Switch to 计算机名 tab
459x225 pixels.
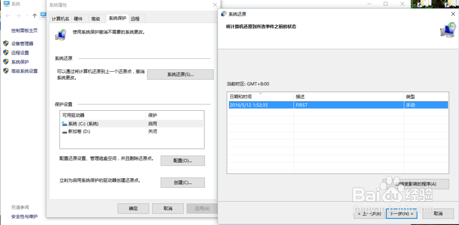(x=61, y=19)
